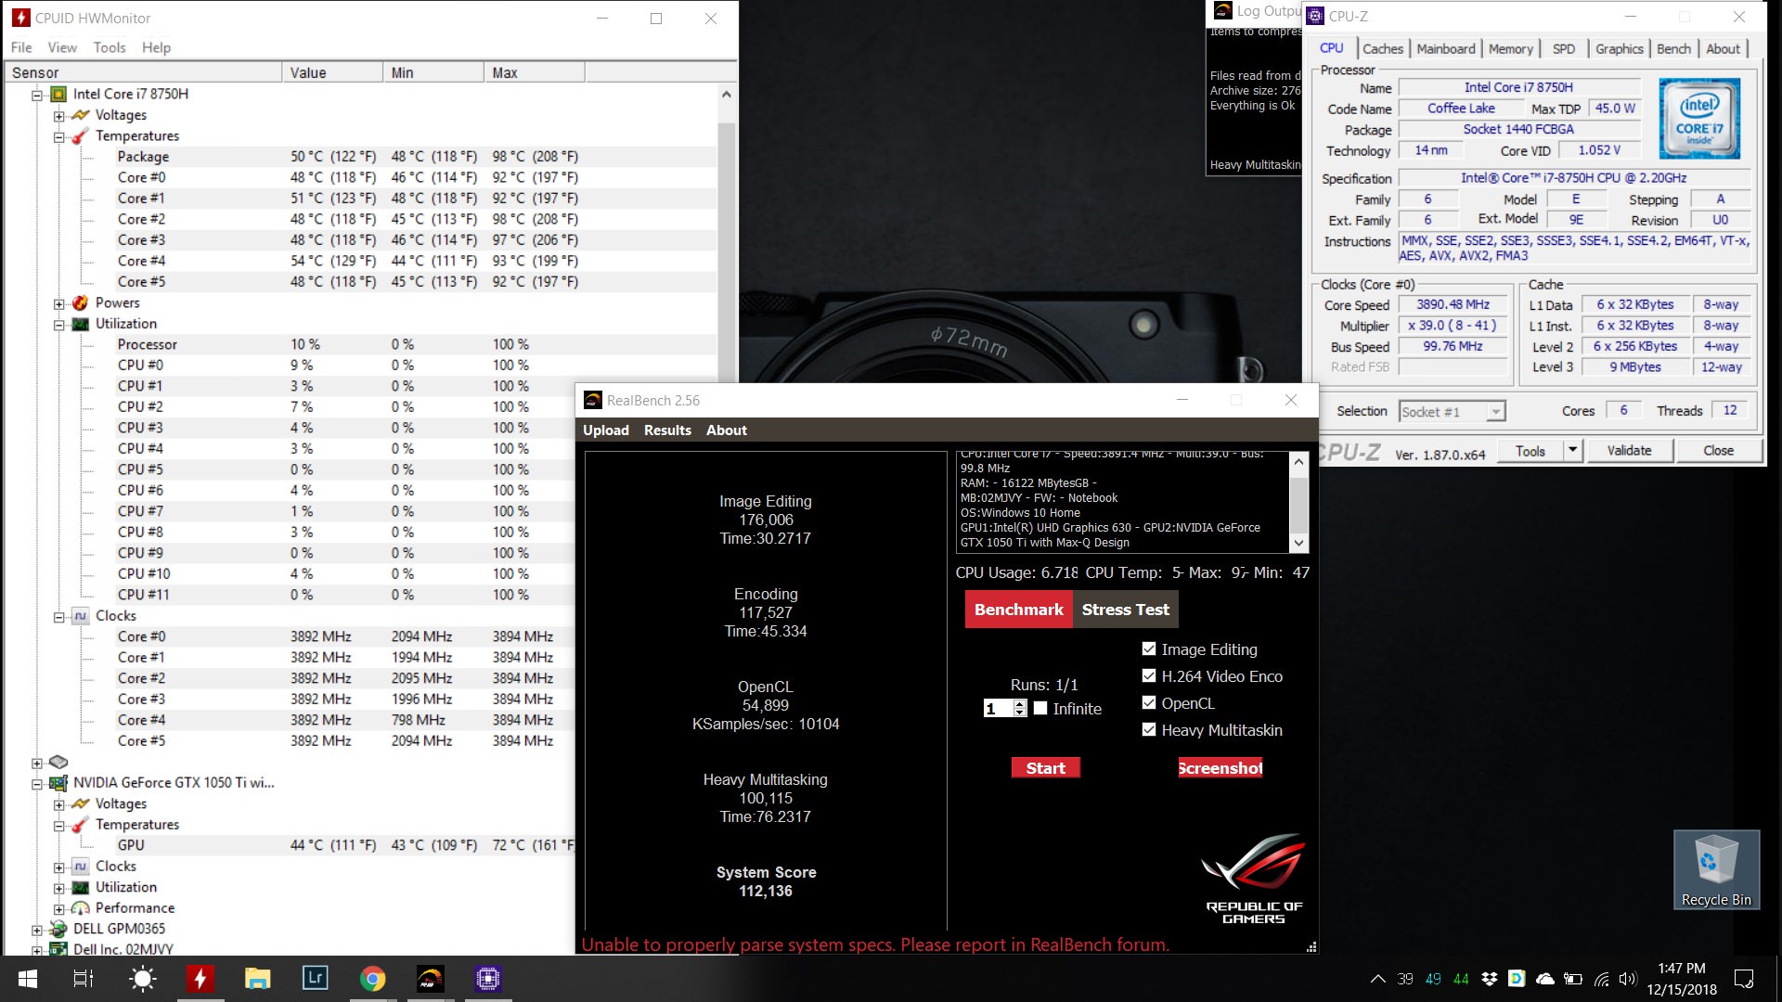The image size is (1782, 1002).
Task: Uncheck Image Editing in RealBench
Action: tap(1149, 649)
